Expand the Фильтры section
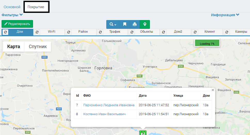Screen dimensions: 250x135 [x=12, y=15]
